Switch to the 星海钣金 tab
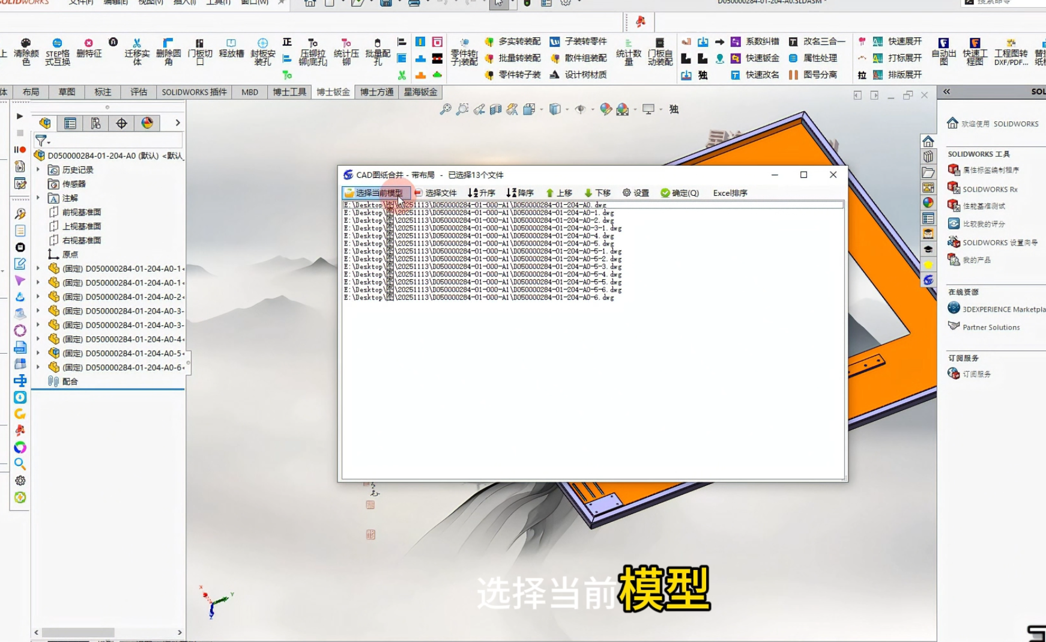1046x642 pixels. pos(420,92)
